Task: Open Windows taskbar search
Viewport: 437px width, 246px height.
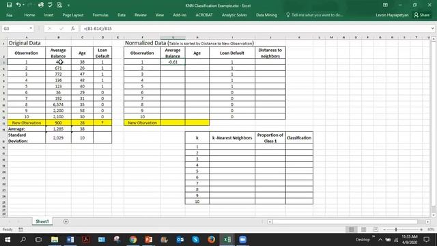Action: pos(23,240)
